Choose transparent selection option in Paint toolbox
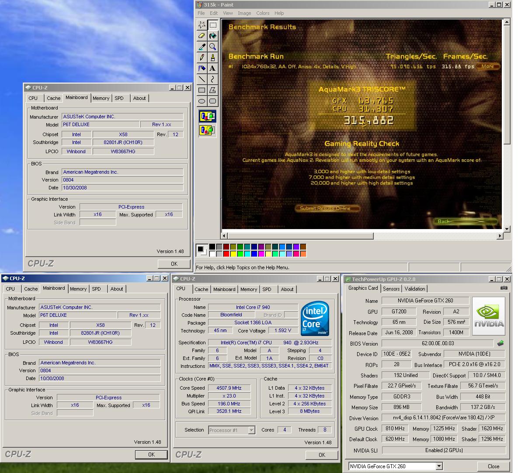The image size is (518, 473). [x=208, y=130]
